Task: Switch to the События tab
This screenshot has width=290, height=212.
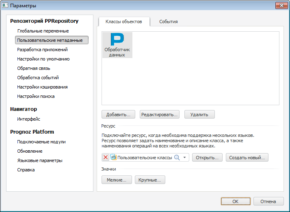Action: point(168,22)
